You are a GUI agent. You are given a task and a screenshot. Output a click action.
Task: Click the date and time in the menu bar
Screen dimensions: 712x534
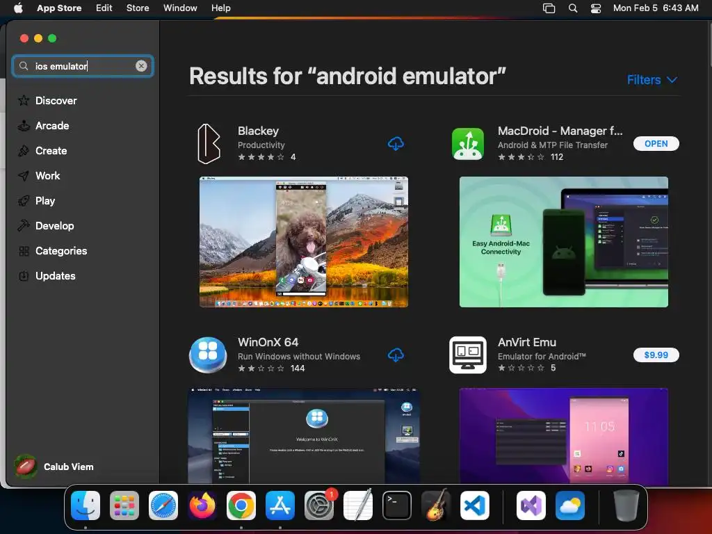click(x=656, y=8)
